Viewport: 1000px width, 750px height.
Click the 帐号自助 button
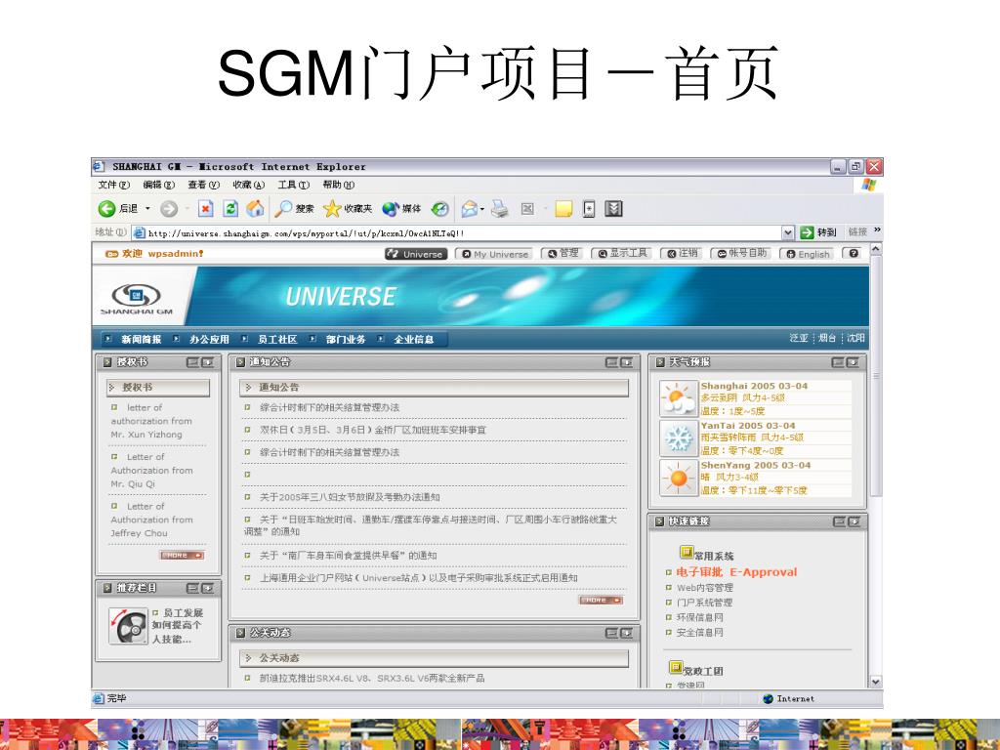click(740, 253)
